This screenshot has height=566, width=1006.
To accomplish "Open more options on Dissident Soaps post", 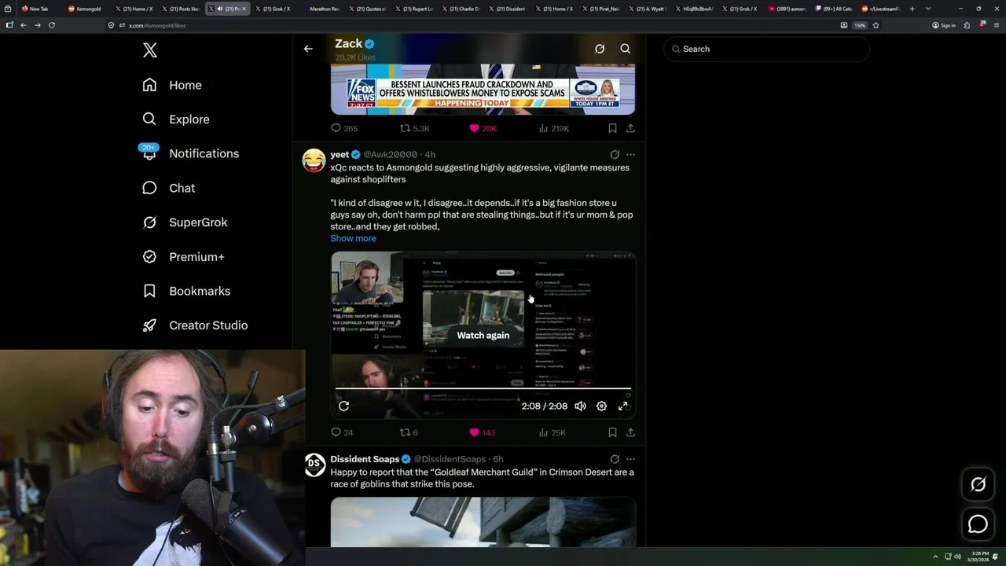I will tap(630, 459).
